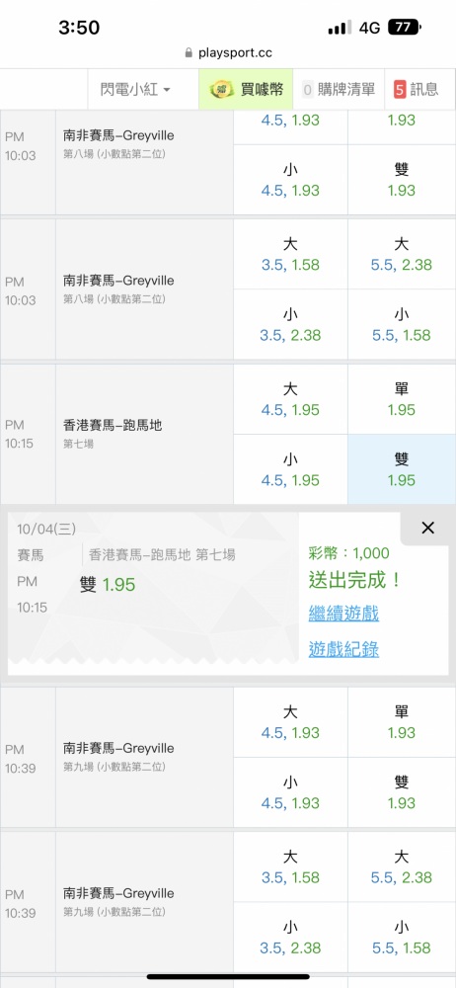Select 單 1.95 for 香港賽馬 第七場
Viewport: 456px width, 988px height.
tap(402, 399)
